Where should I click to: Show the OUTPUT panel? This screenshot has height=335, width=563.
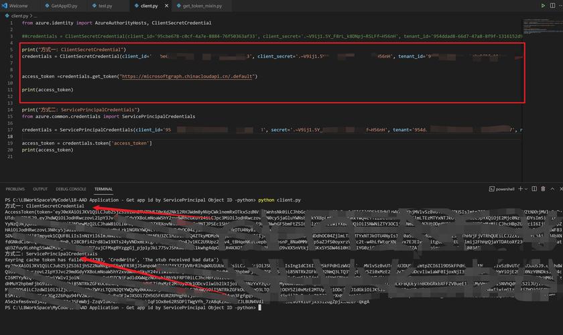[x=40, y=189]
